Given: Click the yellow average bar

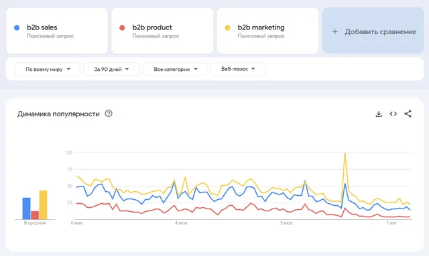Looking at the screenshot, I should (x=43, y=205).
